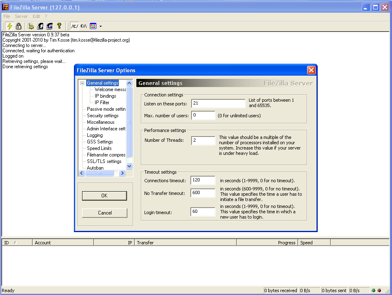Click the tree's horizontal scrollbar thumb
Viewport: 392px width, 295px height.
pos(99,173)
